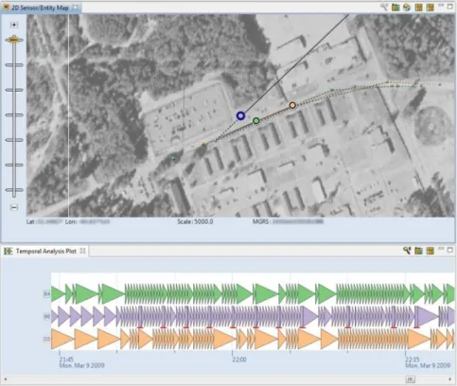
Task: Open the wrench settings icon in the Temporal Analysis toolbar
Action: (407, 251)
